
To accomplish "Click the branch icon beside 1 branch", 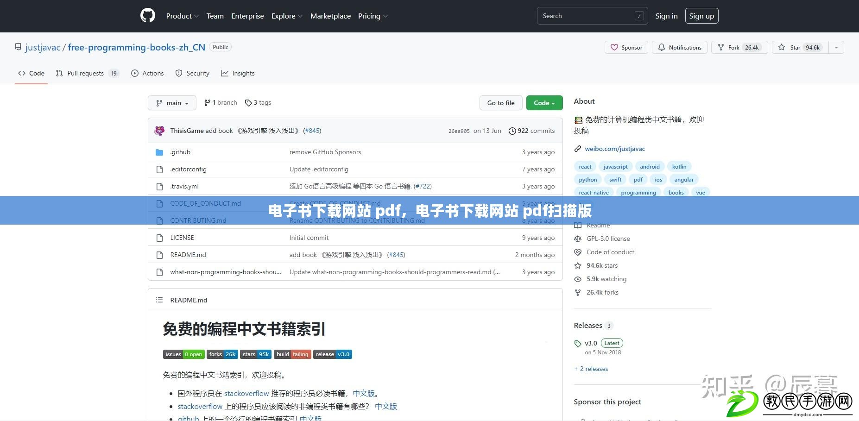I will point(207,103).
